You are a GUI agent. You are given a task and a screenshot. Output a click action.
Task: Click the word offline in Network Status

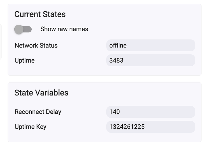coord(118,46)
